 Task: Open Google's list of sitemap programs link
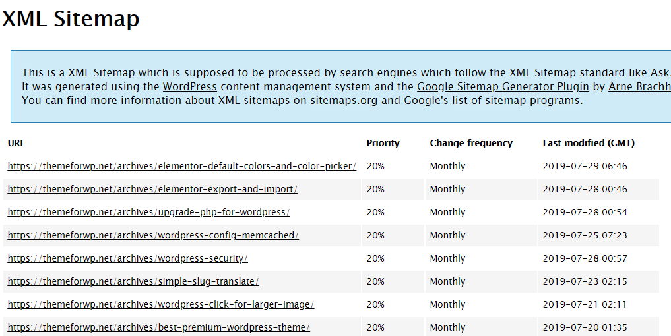click(x=515, y=101)
